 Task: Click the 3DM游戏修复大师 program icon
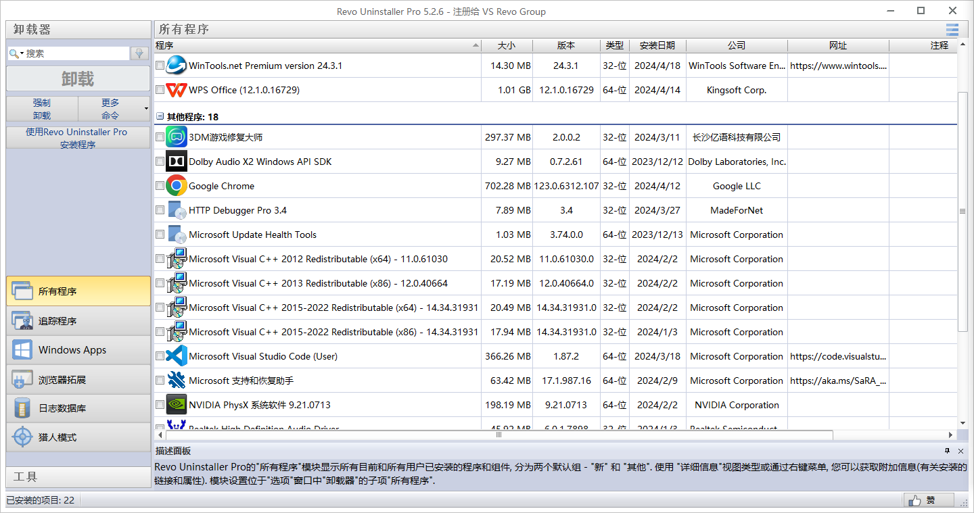tap(177, 137)
